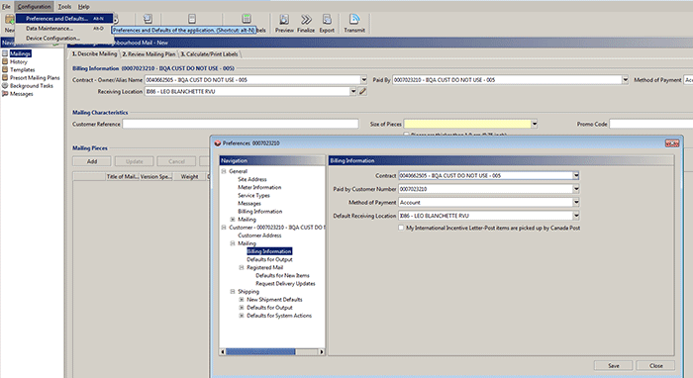Open the Contract - Owner/Alias Name dropdown
This screenshot has height=378, width=693.
363,80
